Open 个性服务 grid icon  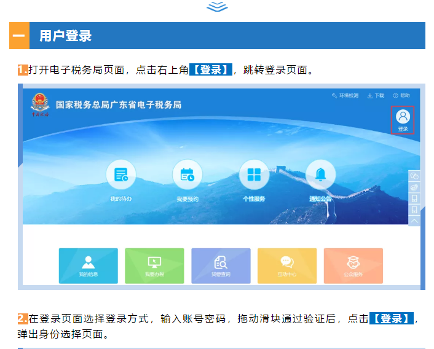pos(254,174)
